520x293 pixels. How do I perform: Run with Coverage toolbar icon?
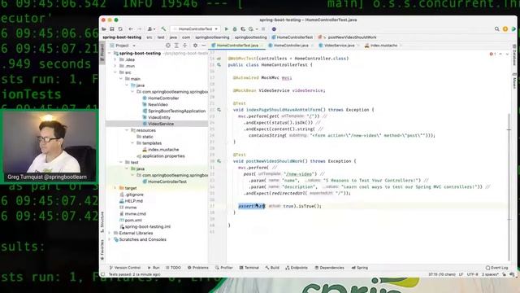click(x=243, y=29)
